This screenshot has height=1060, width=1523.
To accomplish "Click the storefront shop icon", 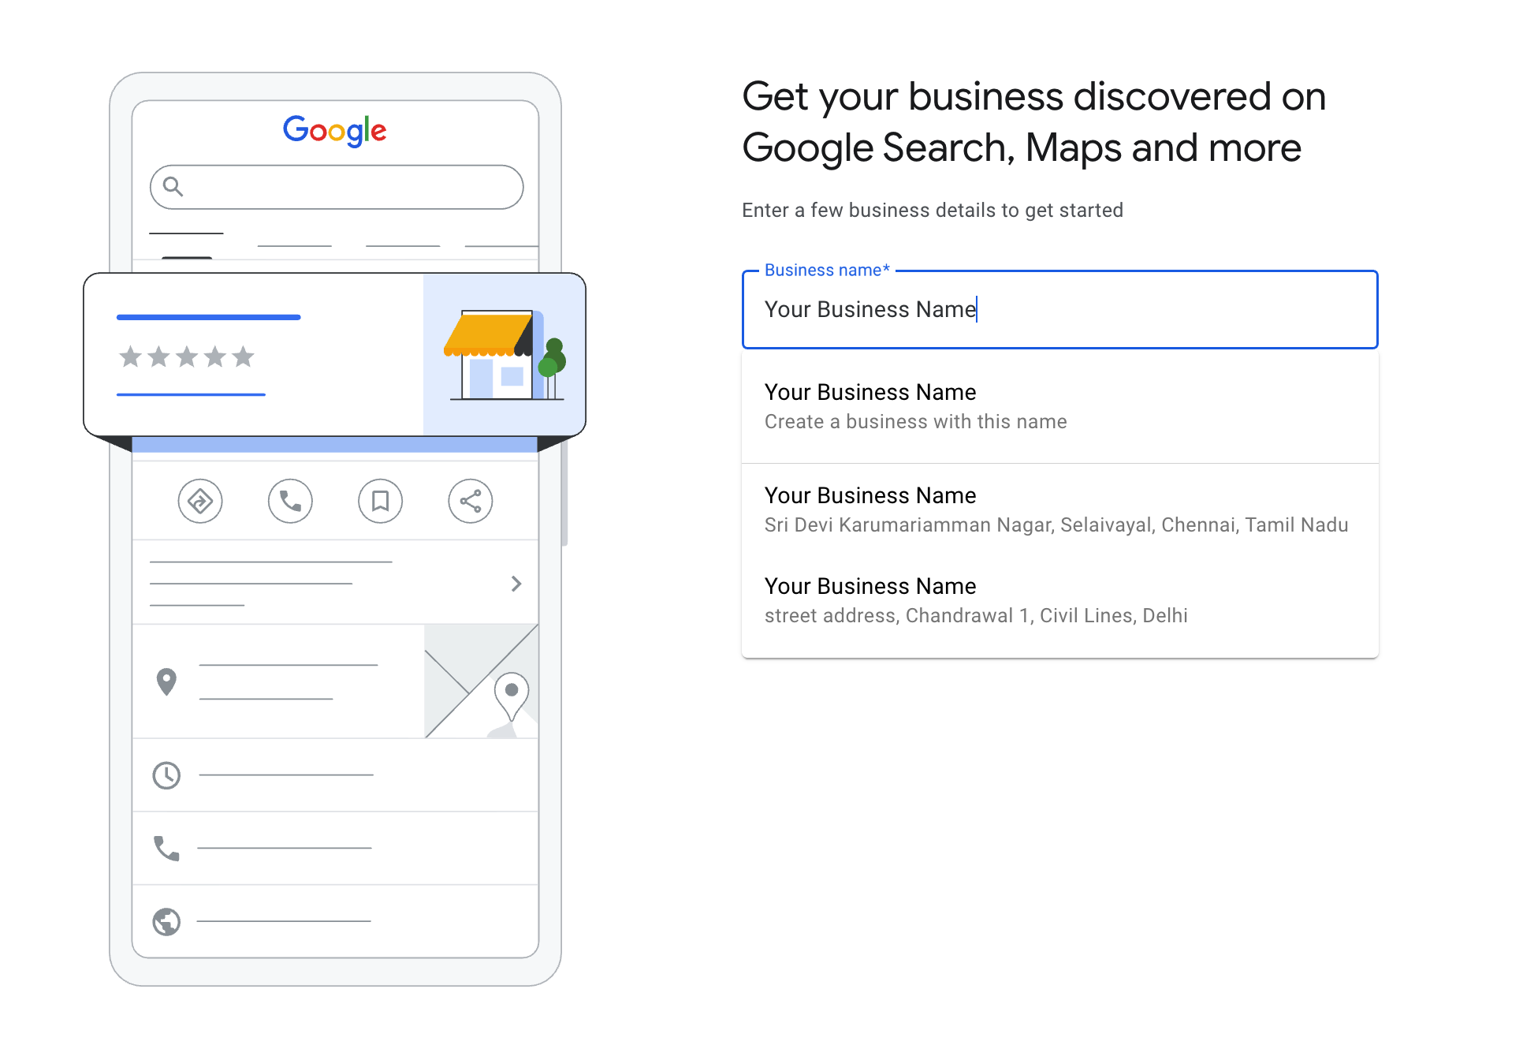I will point(505,355).
